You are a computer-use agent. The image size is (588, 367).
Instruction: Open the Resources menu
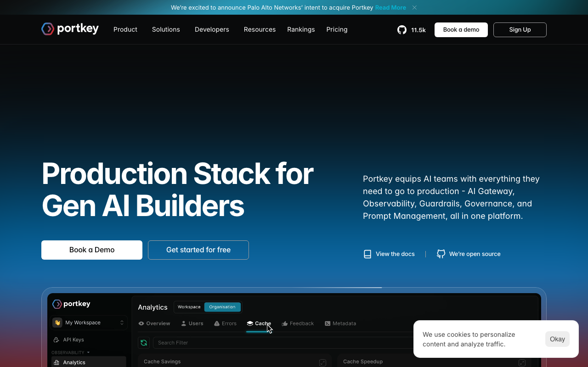260,29
